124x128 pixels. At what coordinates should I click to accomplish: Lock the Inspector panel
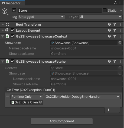[115, 3]
